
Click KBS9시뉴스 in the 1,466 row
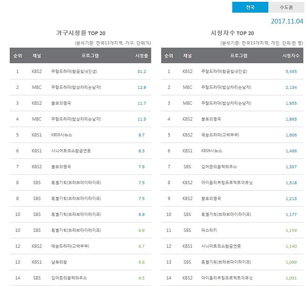click(211, 151)
